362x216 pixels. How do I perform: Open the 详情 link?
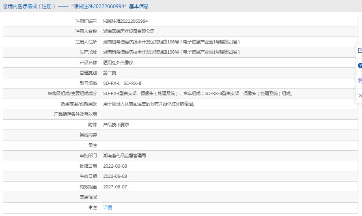[108, 207]
